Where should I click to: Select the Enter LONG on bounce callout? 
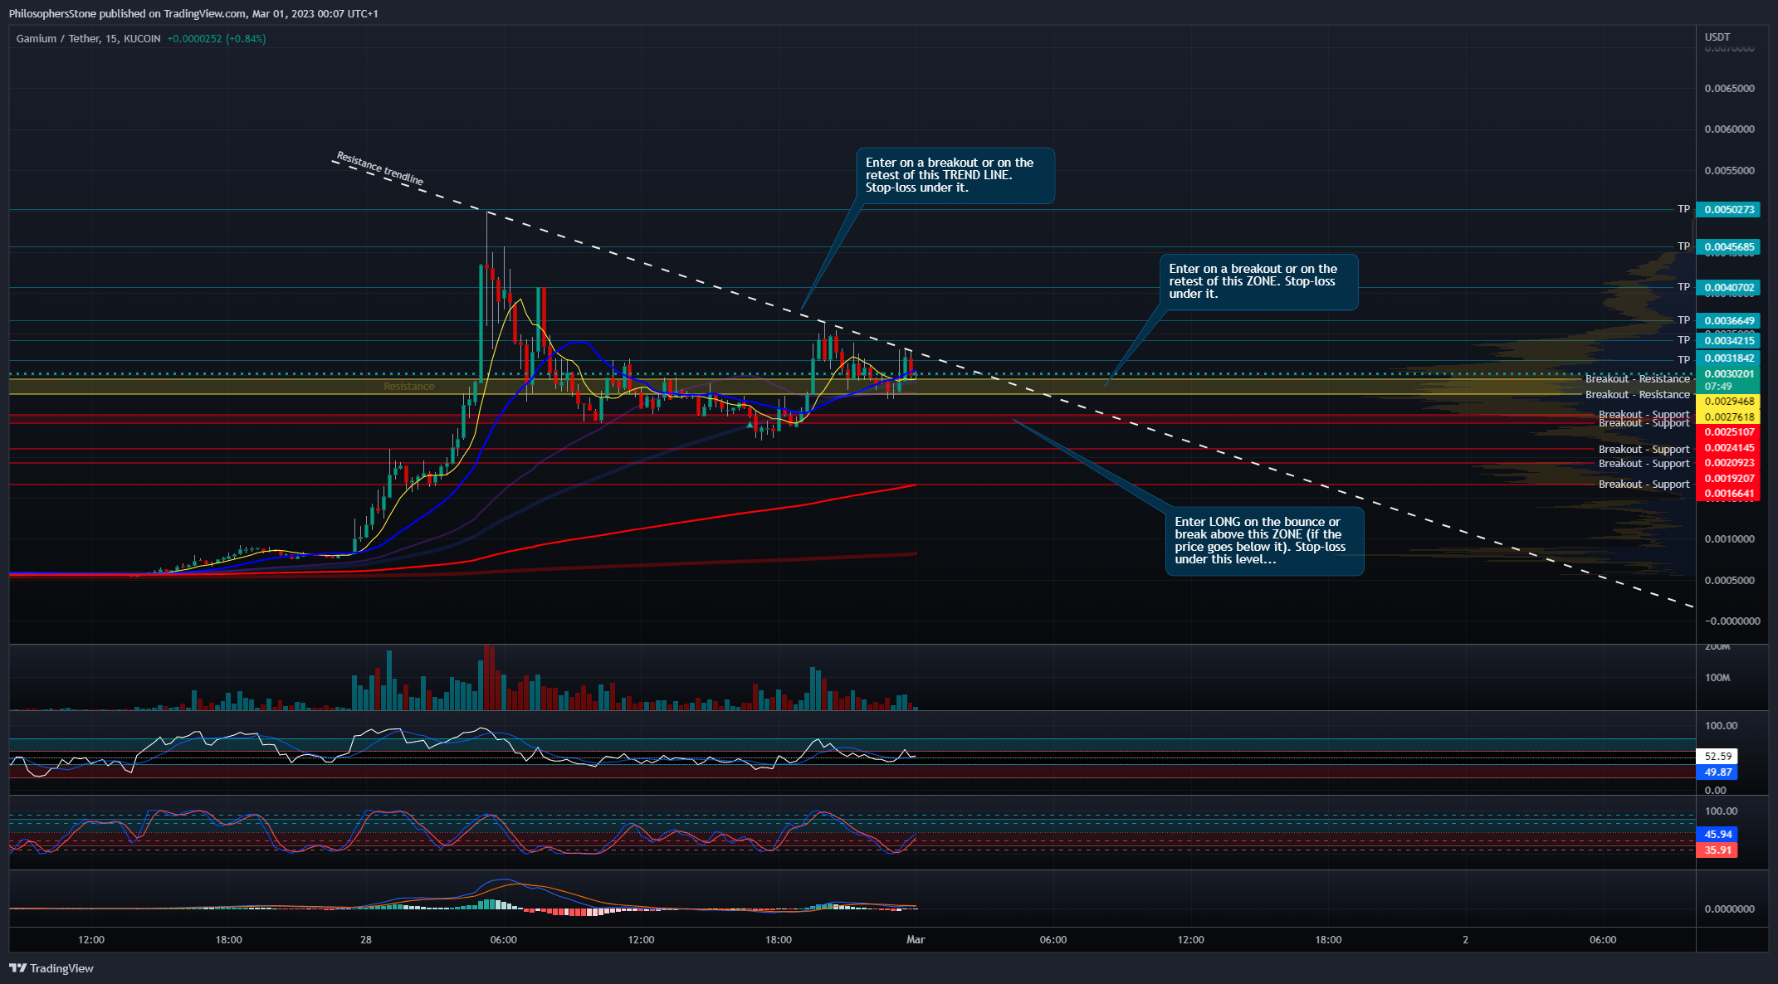(x=1264, y=541)
